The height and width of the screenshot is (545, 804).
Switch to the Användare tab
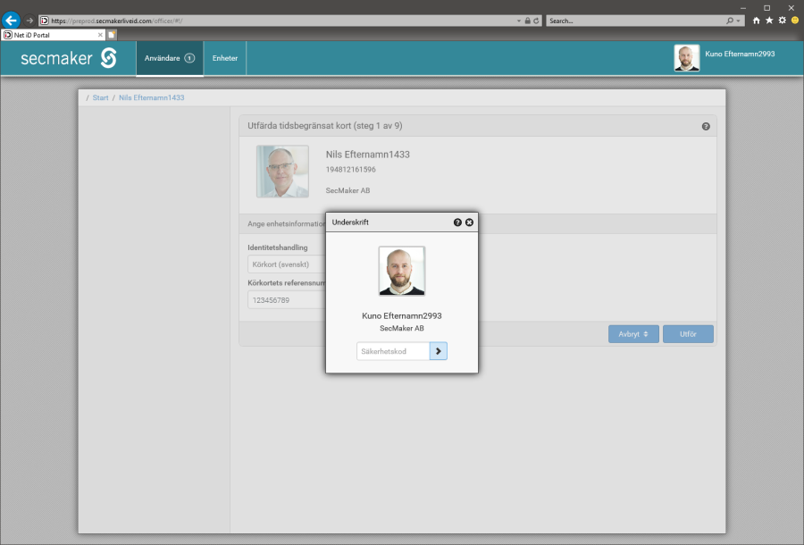pyautogui.click(x=169, y=58)
